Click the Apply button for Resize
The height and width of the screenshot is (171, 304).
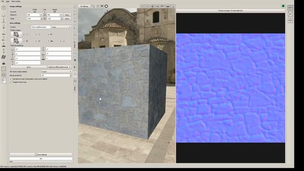(x=67, y=15)
